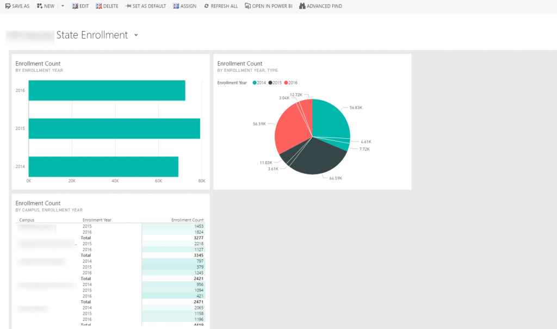Click the Open in Power BI icon
The image size is (557, 329).
[248, 6]
